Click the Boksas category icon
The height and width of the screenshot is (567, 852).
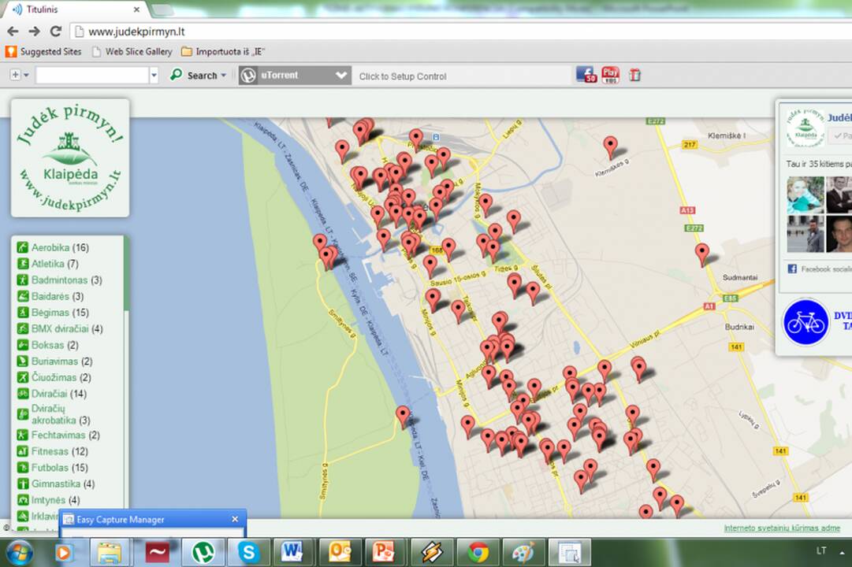pos(22,345)
